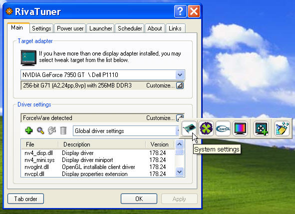Open OpenGL settings icon

[x=223, y=128]
